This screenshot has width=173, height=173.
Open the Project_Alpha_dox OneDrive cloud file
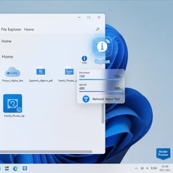13,72
